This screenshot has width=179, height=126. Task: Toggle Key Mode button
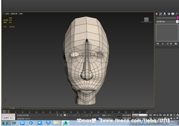pyautogui.click(x=151, y=118)
